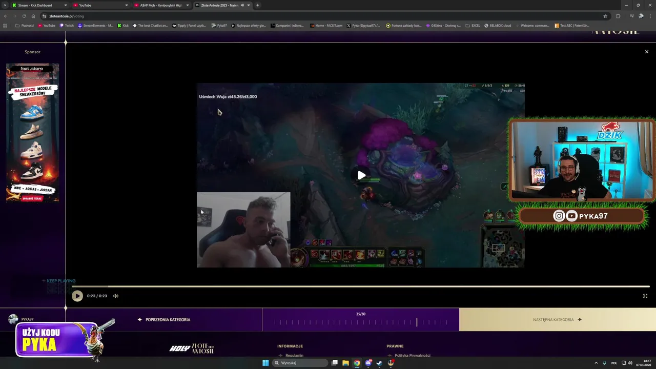Viewport: 656px width, 369px height.
Task: Open File Explorer from the taskbar
Action: (x=345, y=363)
